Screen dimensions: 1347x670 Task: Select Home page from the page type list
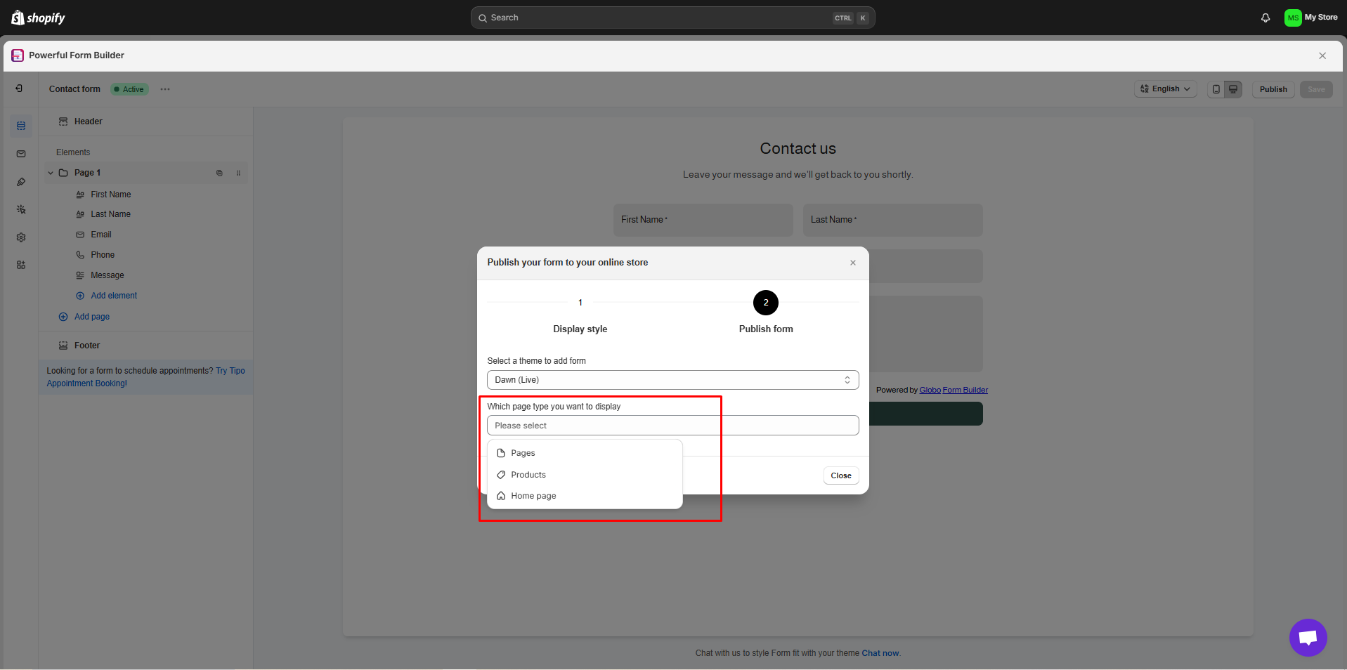pos(532,496)
